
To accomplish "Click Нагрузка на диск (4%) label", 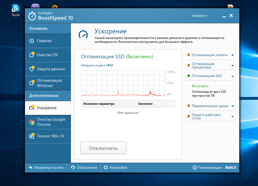I will [97, 65].
